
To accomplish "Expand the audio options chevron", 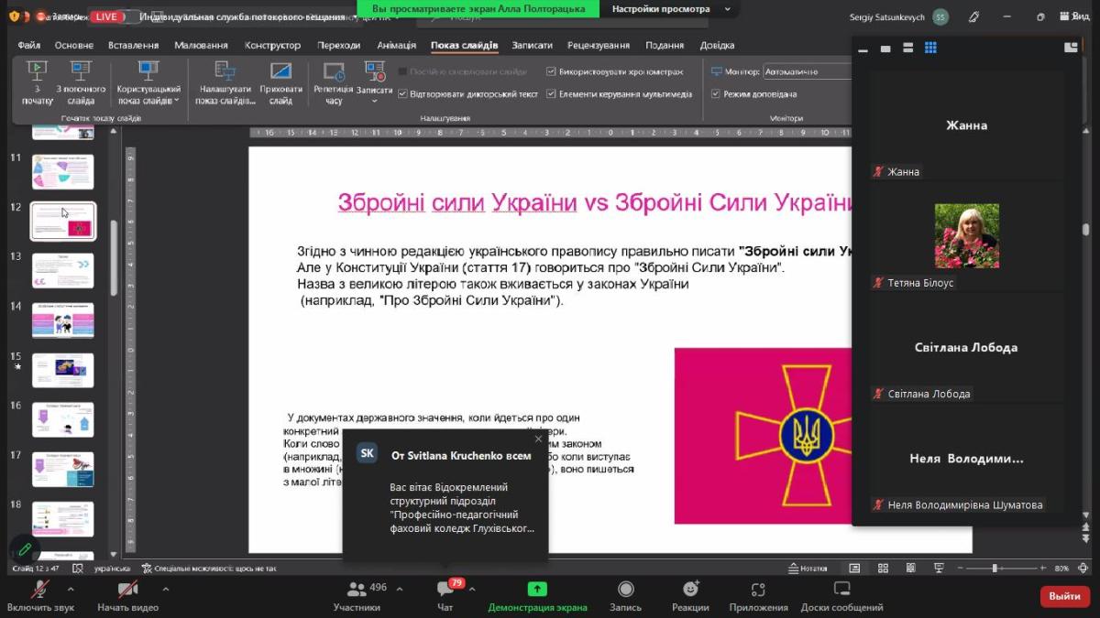I will tap(71, 589).
